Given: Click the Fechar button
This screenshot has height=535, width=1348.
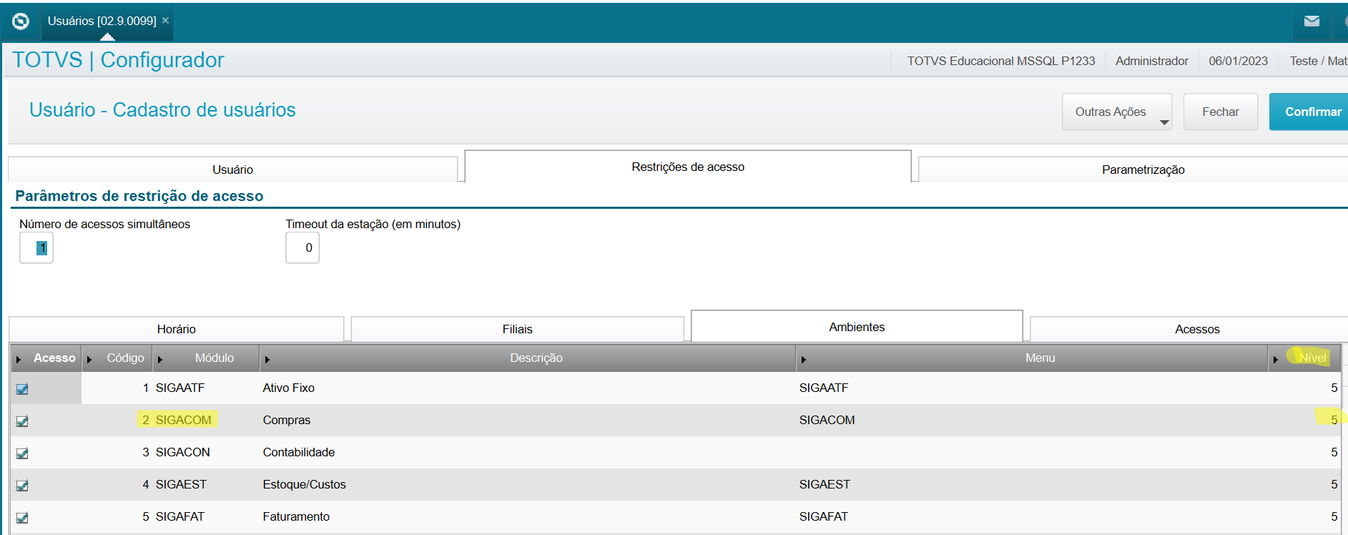Looking at the screenshot, I should [x=1220, y=112].
